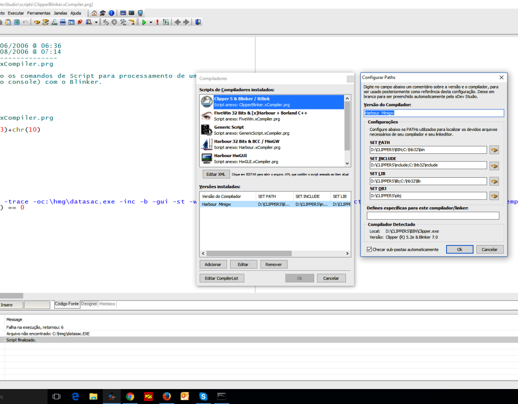Click the Versão do Compilador text field

click(434, 113)
